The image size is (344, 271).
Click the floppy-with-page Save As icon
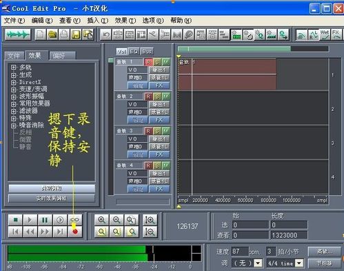pyautogui.click(x=88, y=34)
